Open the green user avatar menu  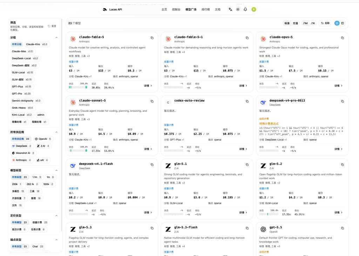254,9
